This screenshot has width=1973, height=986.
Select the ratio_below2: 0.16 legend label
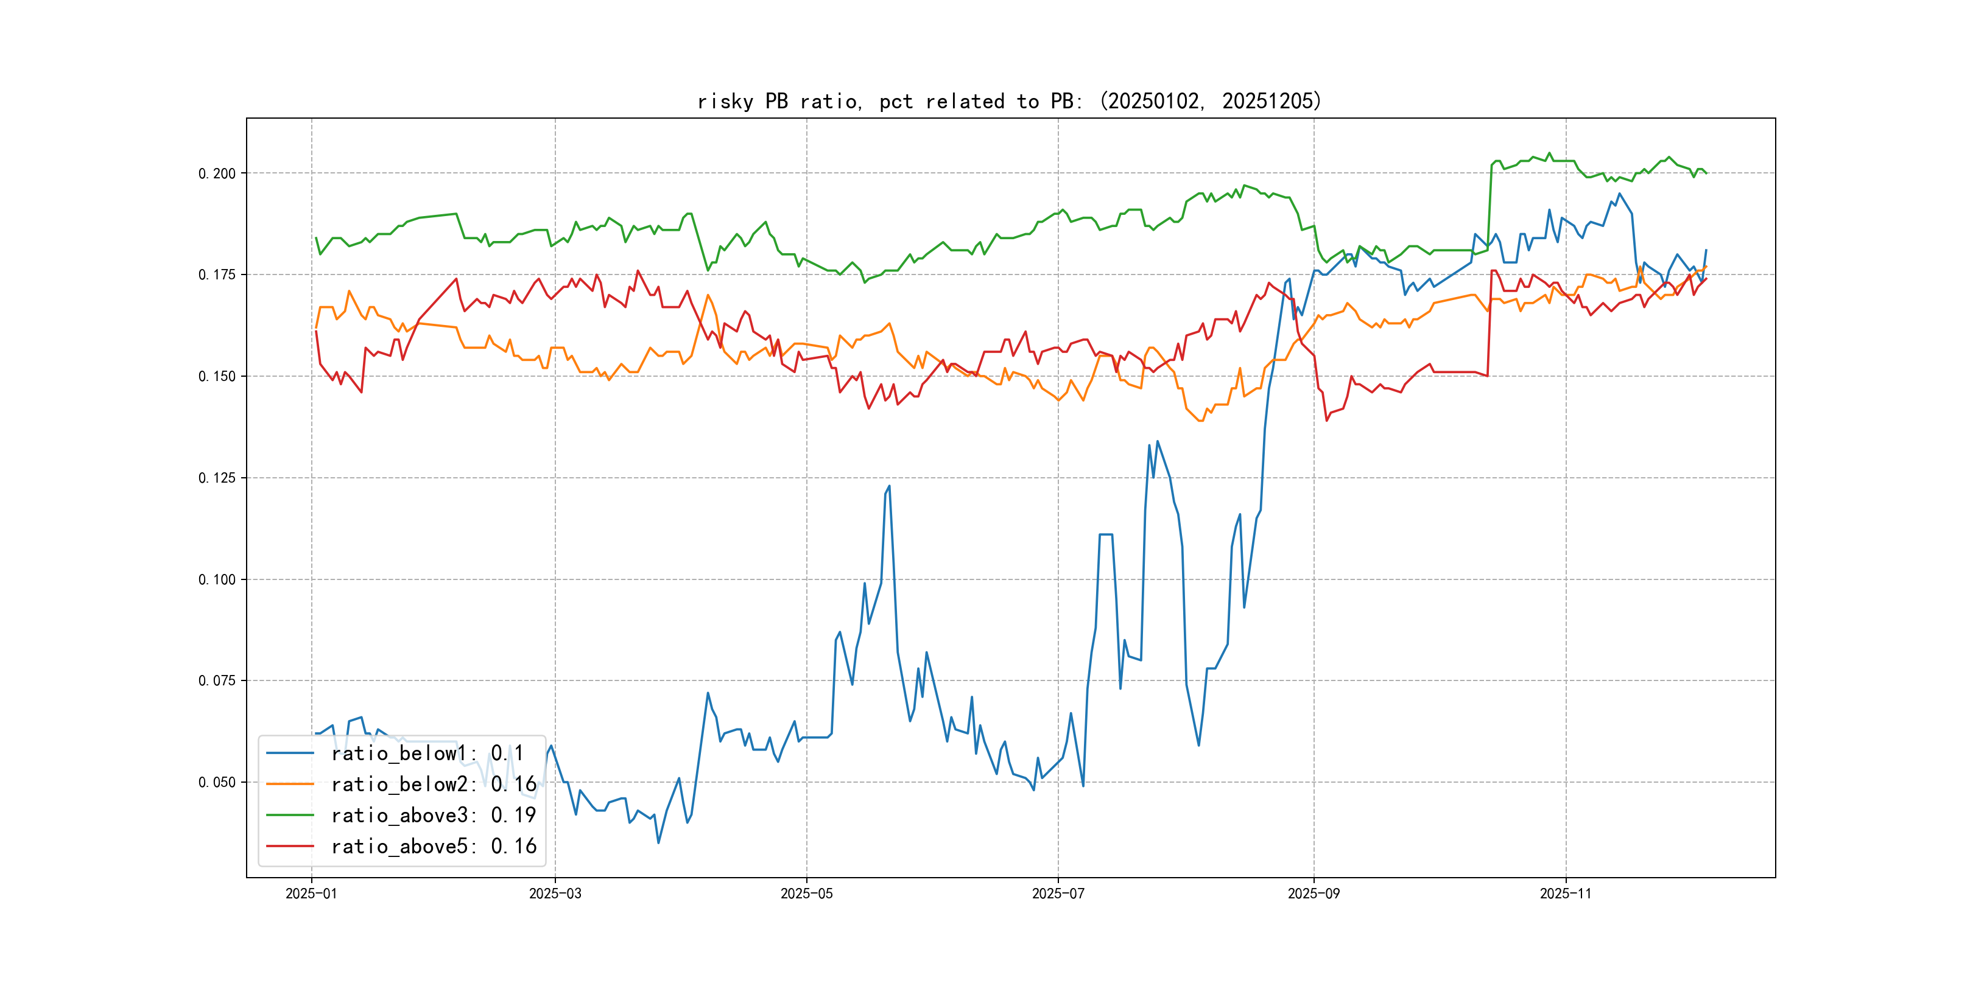click(x=434, y=784)
